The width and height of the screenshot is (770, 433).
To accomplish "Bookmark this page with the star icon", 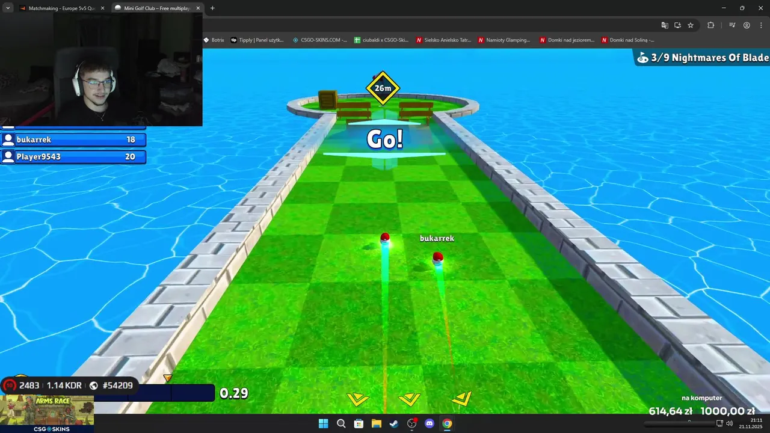I will coord(691,25).
